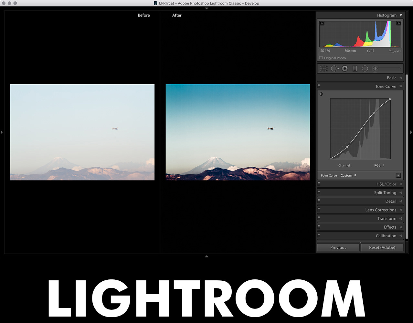Enable the Original Photo checkbox

pos(321,58)
